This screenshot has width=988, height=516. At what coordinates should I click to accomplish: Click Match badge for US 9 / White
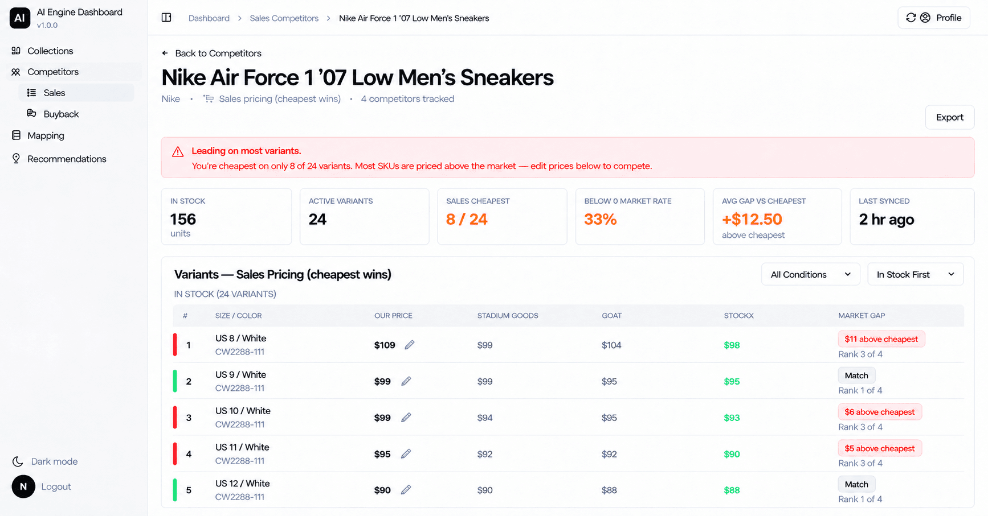(856, 375)
